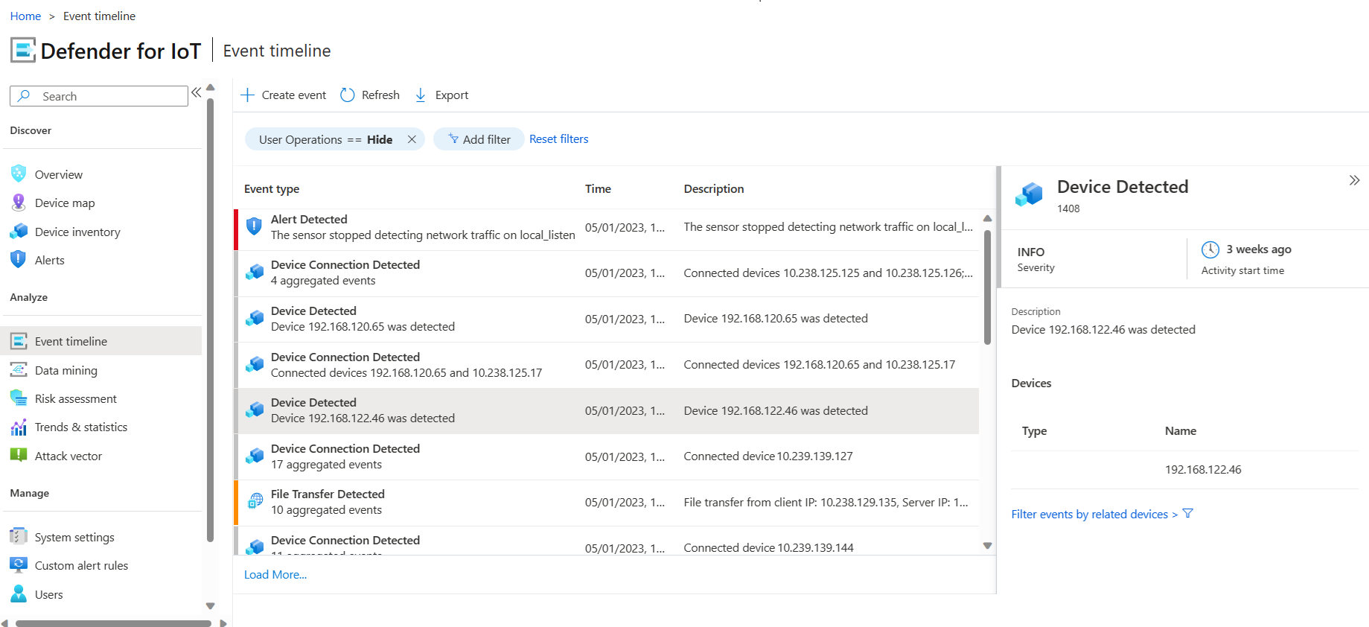Image resolution: width=1369 pixels, height=627 pixels.
Task: Click the Create event button
Action: (x=284, y=95)
